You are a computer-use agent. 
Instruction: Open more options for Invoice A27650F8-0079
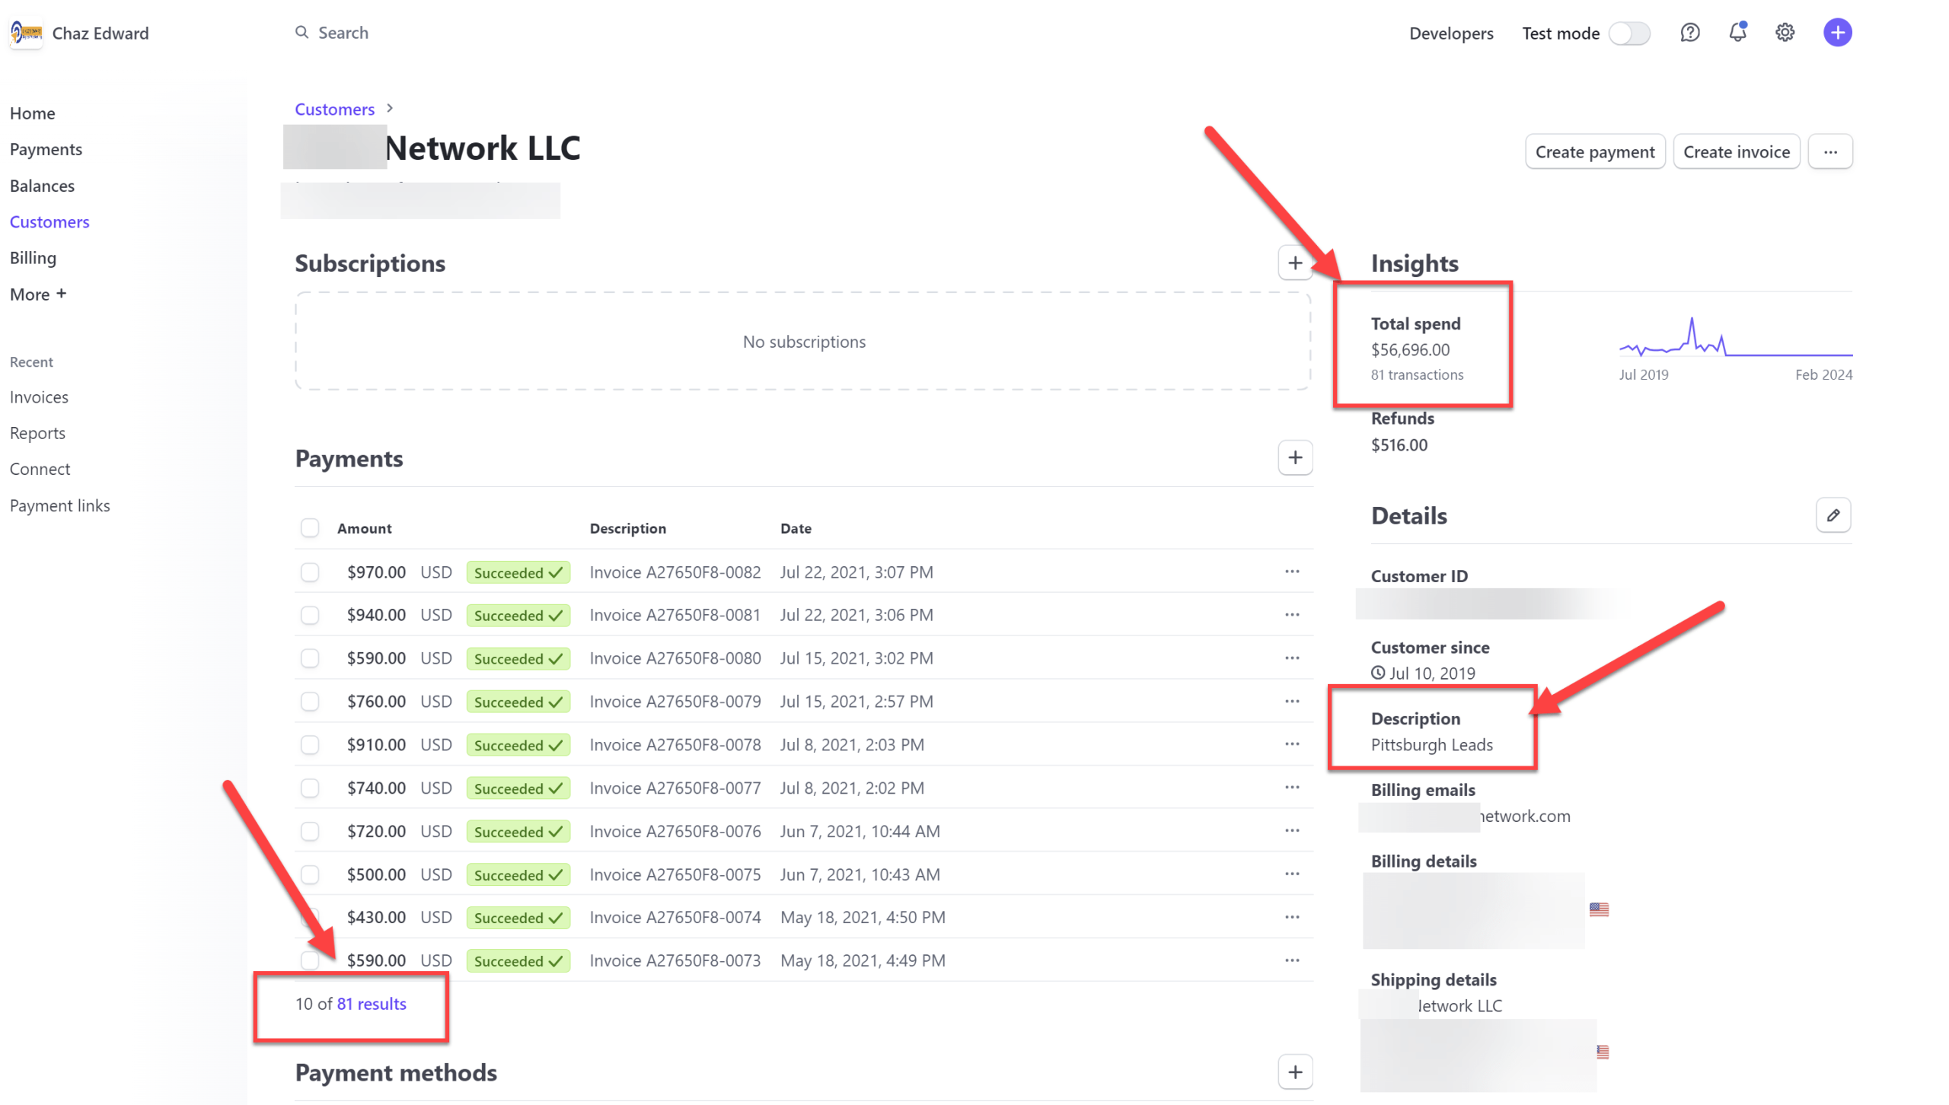click(x=1292, y=702)
